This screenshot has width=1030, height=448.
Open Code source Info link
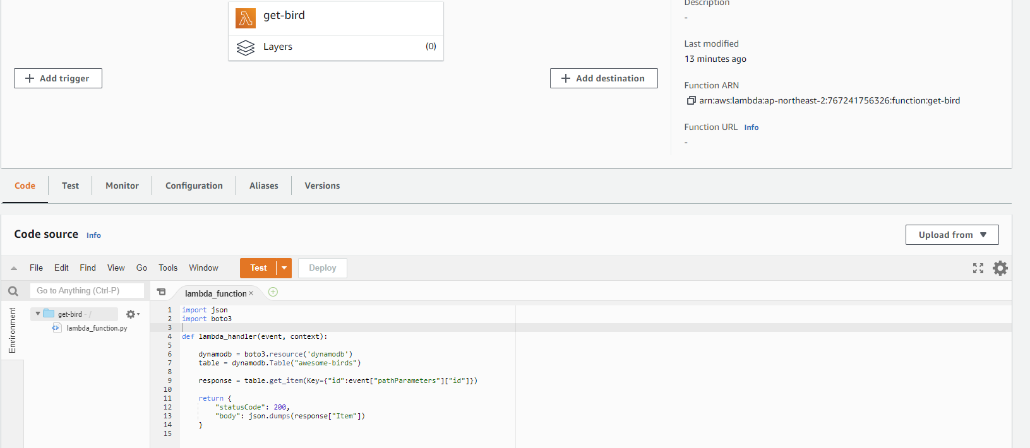[x=93, y=235]
